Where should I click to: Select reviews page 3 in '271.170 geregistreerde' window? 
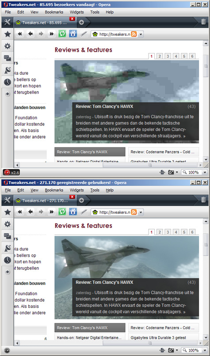tap(168, 232)
